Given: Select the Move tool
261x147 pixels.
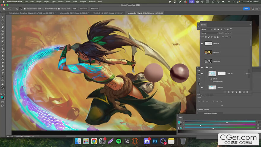Looking at the screenshot, I should [x=3, y=17].
